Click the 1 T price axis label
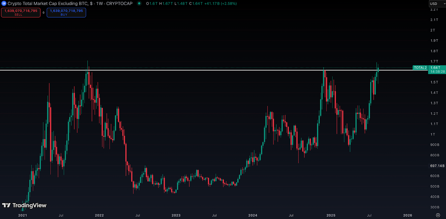 (433, 134)
